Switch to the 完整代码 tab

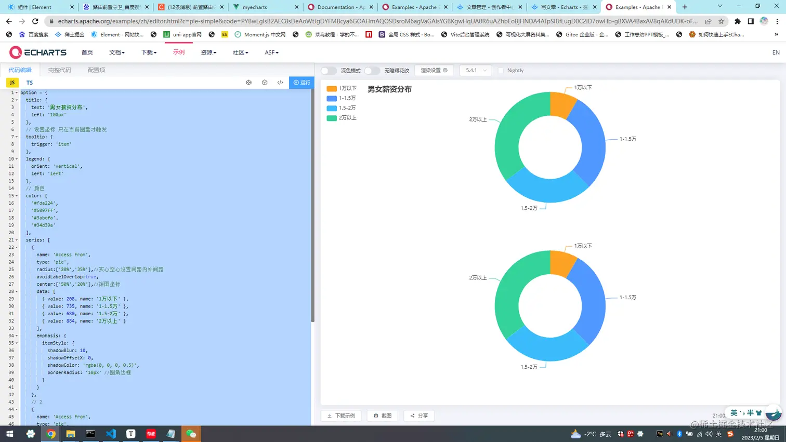(60, 70)
